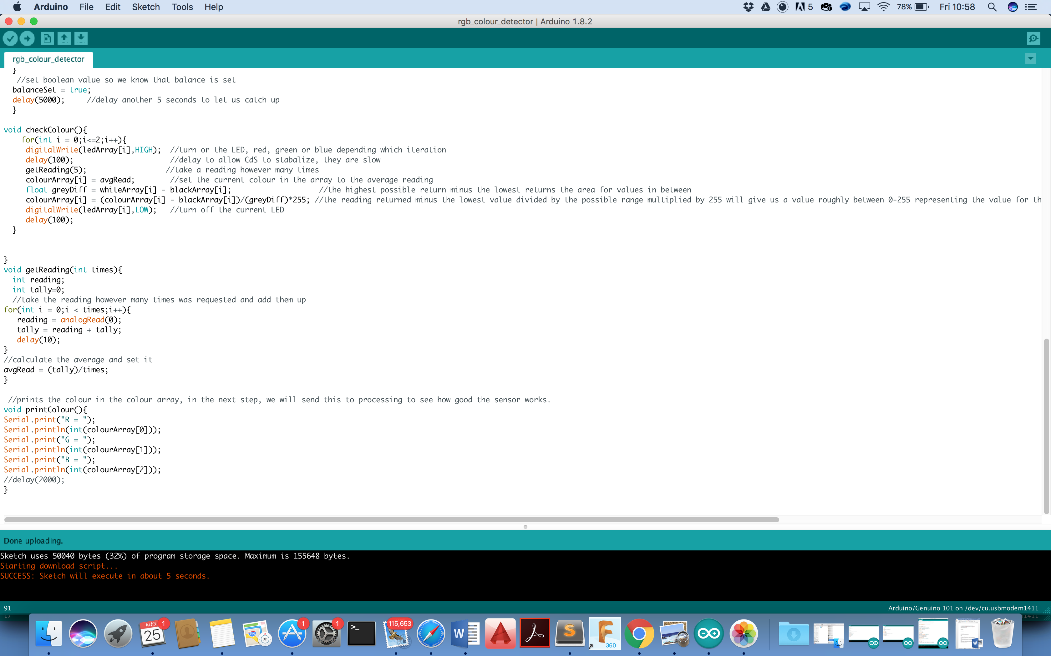Open Notes app in the Dock
The width and height of the screenshot is (1051, 656).
click(222, 634)
